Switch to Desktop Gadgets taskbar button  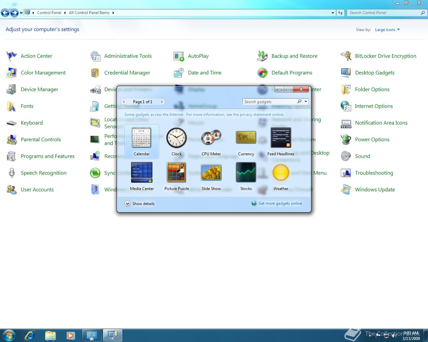point(112,335)
